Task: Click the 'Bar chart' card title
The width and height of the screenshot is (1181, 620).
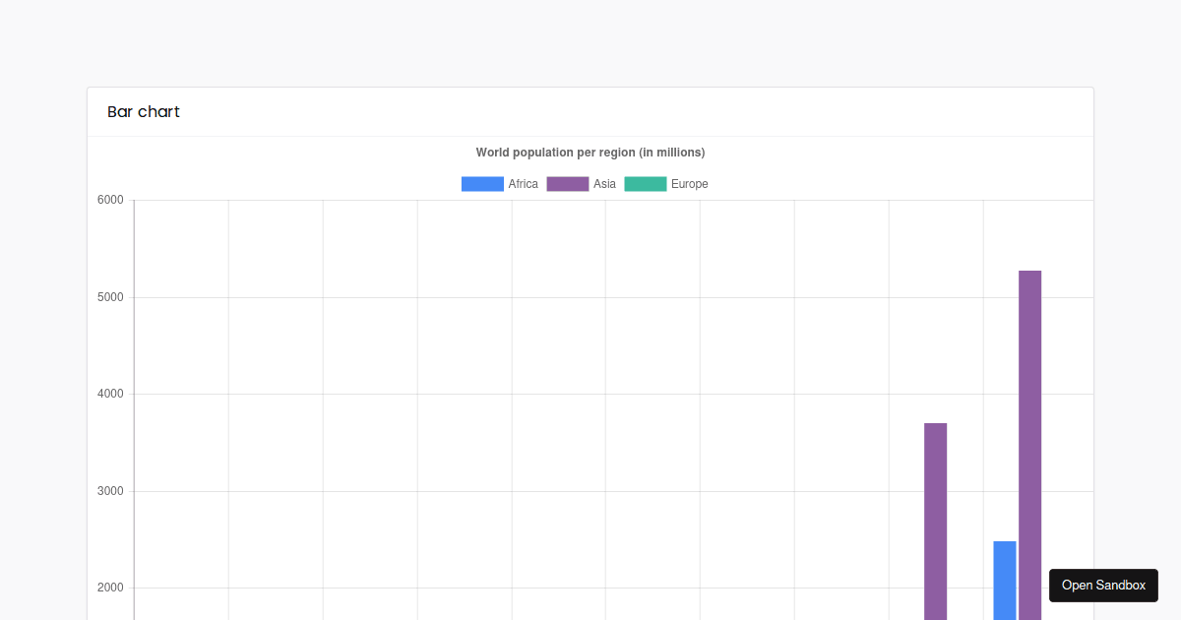Action: point(144,111)
